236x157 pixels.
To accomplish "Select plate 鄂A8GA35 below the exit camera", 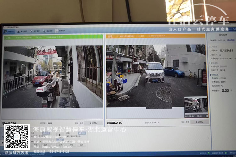I will [115, 123].
